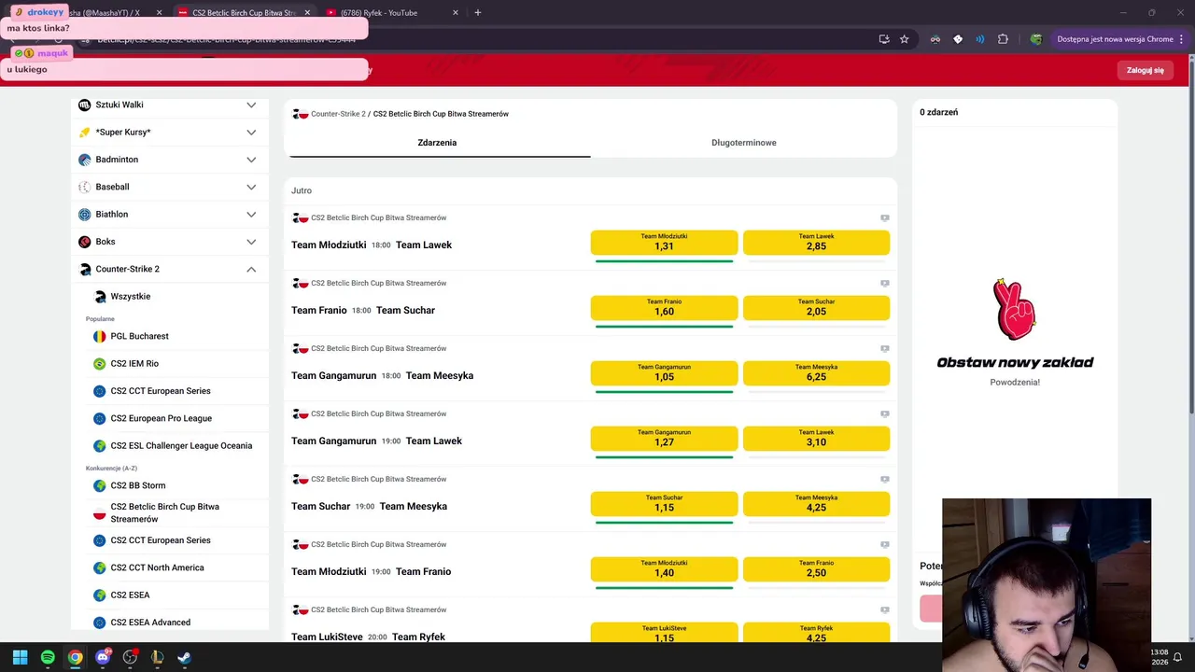Click the Badminton sport icon
The height and width of the screenshot is (672, 1195).
pyautogui.click(x=85, y=160)
